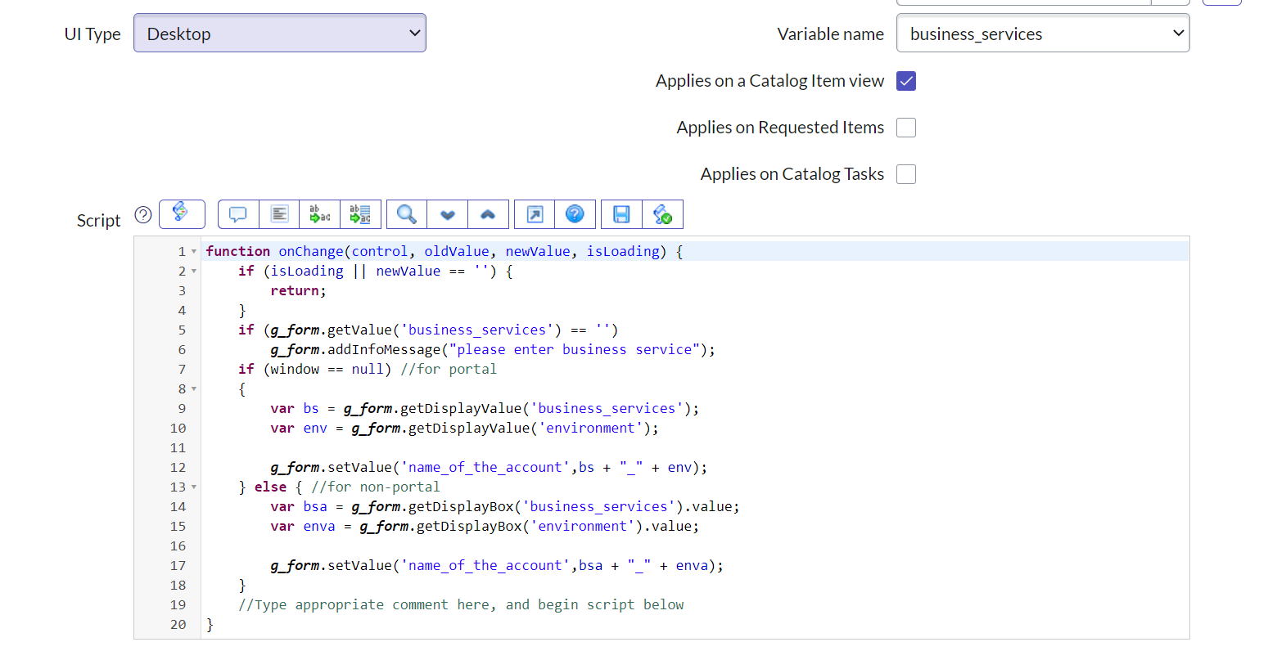Screen dimensions: 1268x651
Task: Click the Replace All icon
Action: pos(360,214)
